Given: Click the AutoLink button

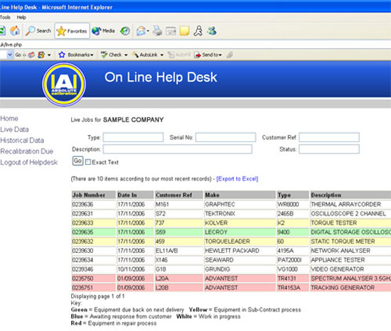Looking at the screenshot, I should coord(145,55).
